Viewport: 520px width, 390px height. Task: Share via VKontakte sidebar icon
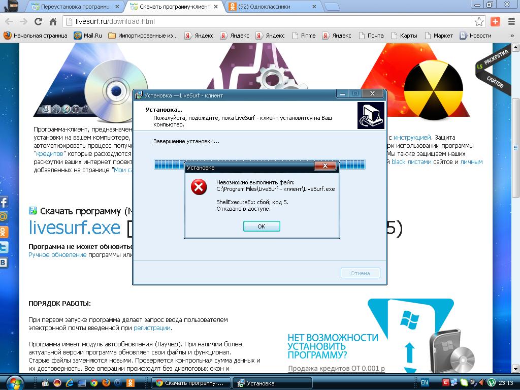pos(4,263)
